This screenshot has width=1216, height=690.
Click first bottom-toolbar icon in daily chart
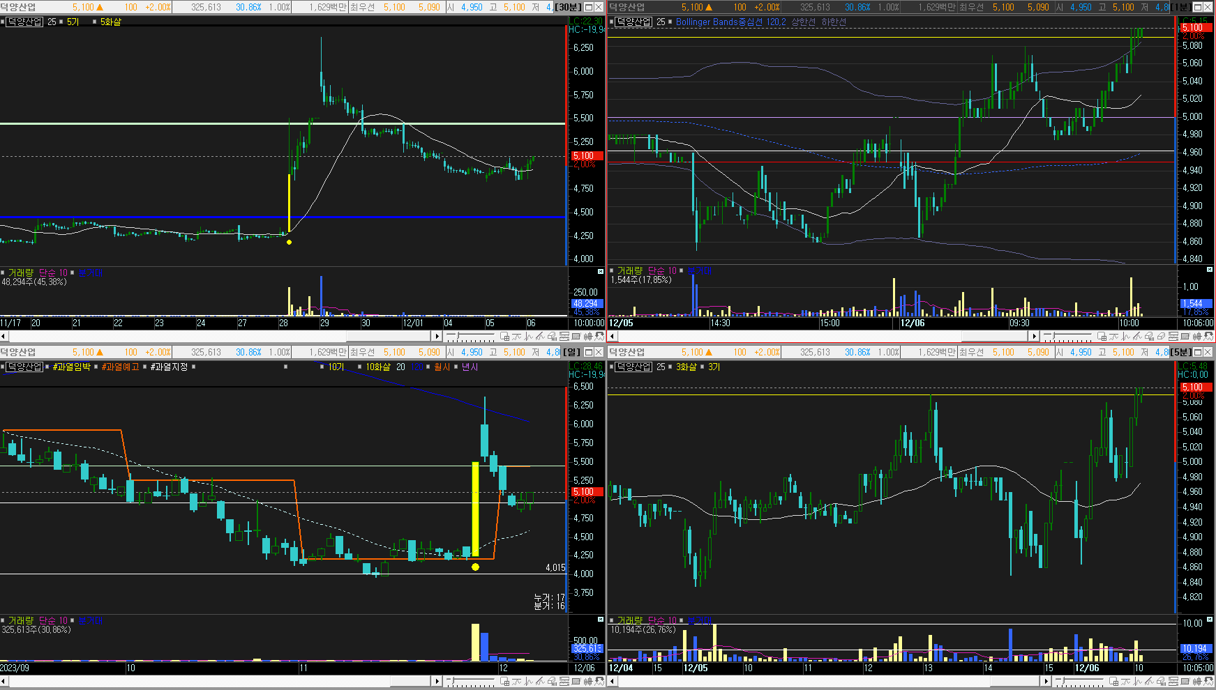[504, 681]
